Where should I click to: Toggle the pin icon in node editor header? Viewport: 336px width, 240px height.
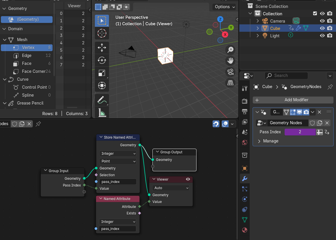[x=38, y=124]
